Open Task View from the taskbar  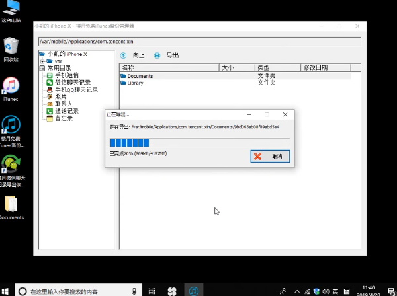pyautogui.click(x=152, y=291)
